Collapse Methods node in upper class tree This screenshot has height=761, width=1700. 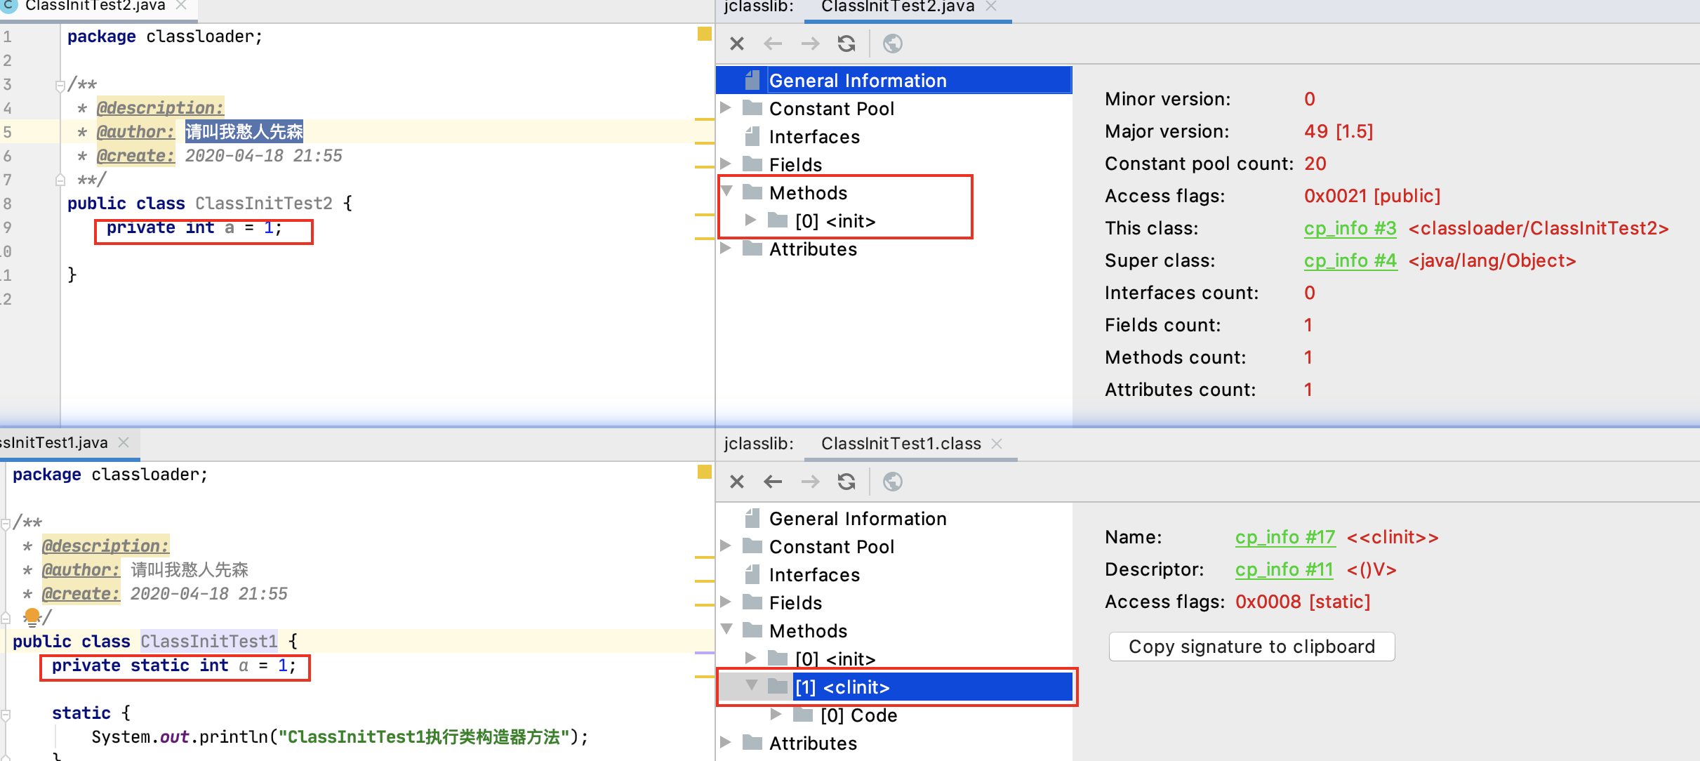726,191
